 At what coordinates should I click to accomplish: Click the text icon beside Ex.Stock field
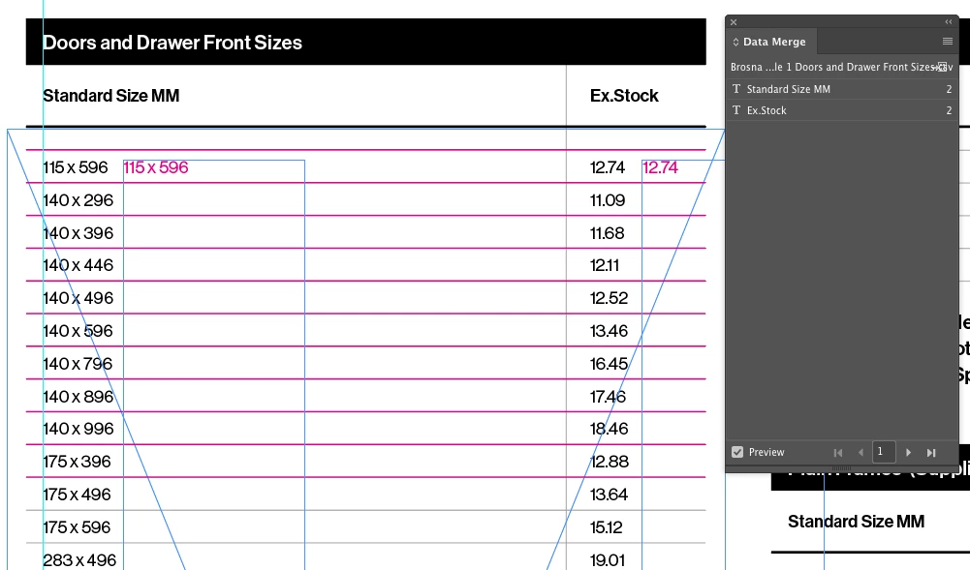[736, 110]
